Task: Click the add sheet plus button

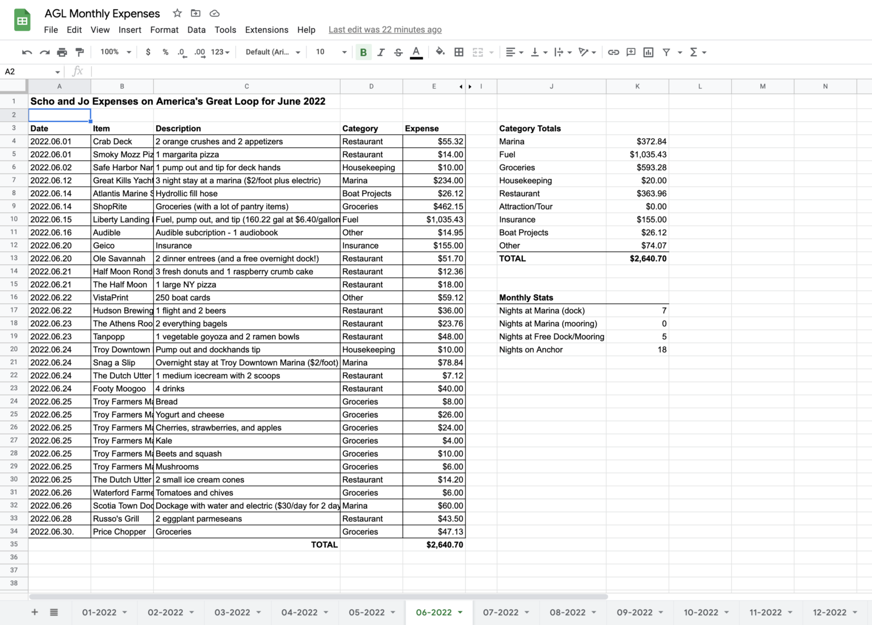Action: (35, 613)
